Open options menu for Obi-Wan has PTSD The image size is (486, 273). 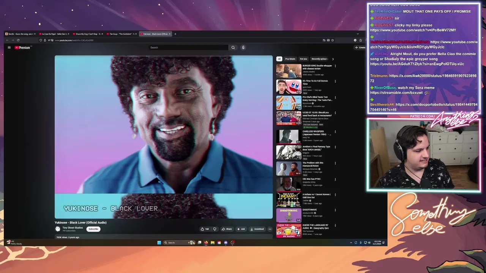pyautogui.click(x=335, y=179)
